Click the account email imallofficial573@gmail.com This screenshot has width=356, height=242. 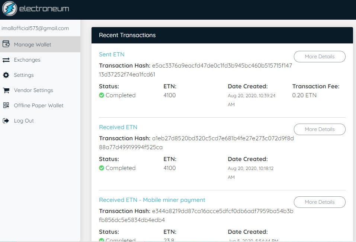click(x=35, y=28)
